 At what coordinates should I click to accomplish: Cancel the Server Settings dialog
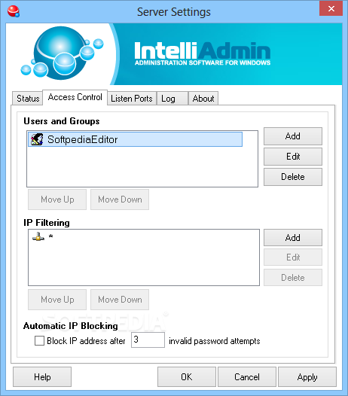pos(247,377)
